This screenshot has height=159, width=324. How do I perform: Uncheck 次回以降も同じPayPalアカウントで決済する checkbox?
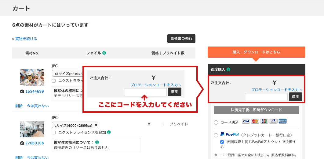pyautogui.click(x=222, y=142)
